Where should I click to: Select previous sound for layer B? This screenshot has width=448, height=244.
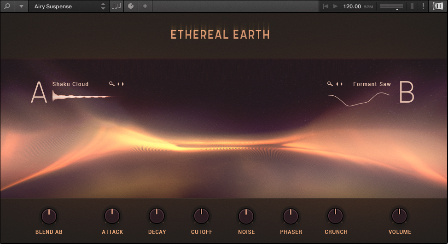[x=337, y=84]
